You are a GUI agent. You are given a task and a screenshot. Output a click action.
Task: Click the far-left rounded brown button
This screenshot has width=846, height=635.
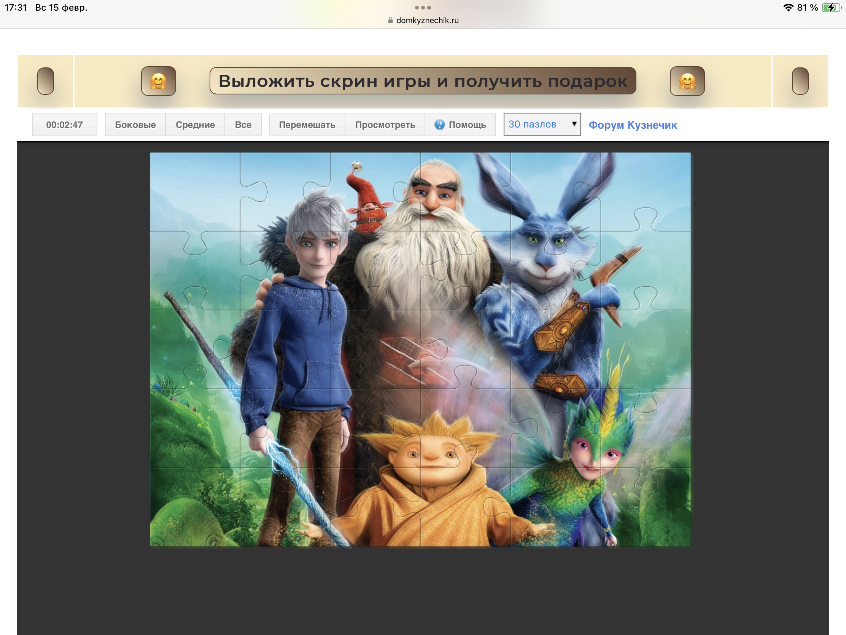[46, 81]
